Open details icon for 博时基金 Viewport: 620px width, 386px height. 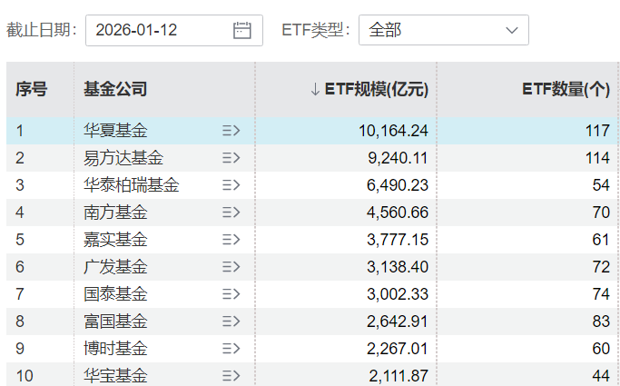click(x=231, y=349)
